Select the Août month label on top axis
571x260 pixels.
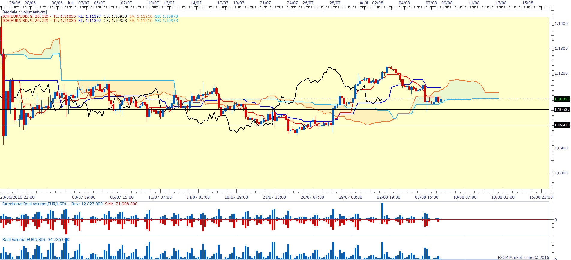[x=364, y=3]
